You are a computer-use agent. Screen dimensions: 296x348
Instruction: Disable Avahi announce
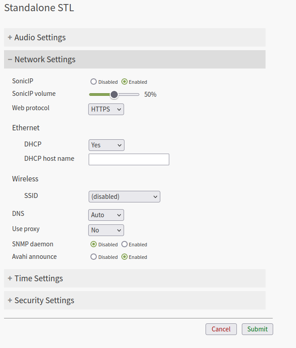point(94,257)
